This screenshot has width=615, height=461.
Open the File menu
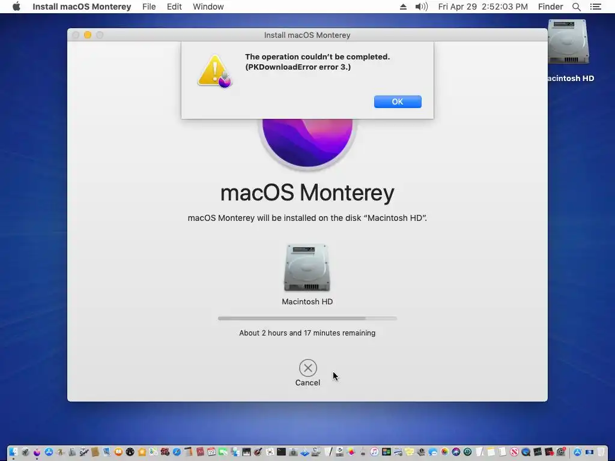[149, 7]
